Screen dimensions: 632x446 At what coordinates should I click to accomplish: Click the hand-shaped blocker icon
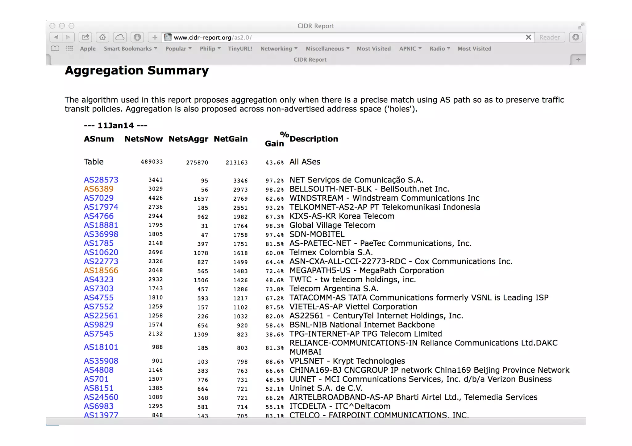point(137,37)
